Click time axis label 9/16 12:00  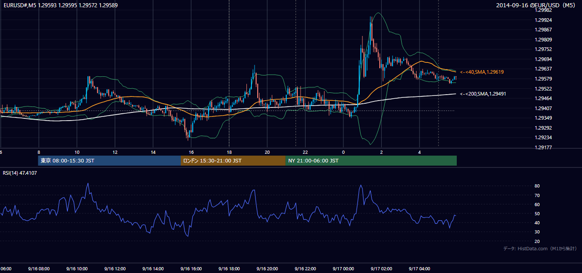coord(115,268)
